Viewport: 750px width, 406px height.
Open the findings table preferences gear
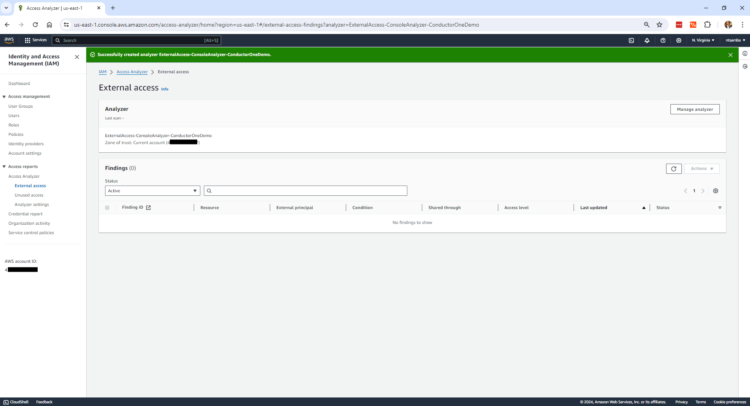click(x=715, y=191)
